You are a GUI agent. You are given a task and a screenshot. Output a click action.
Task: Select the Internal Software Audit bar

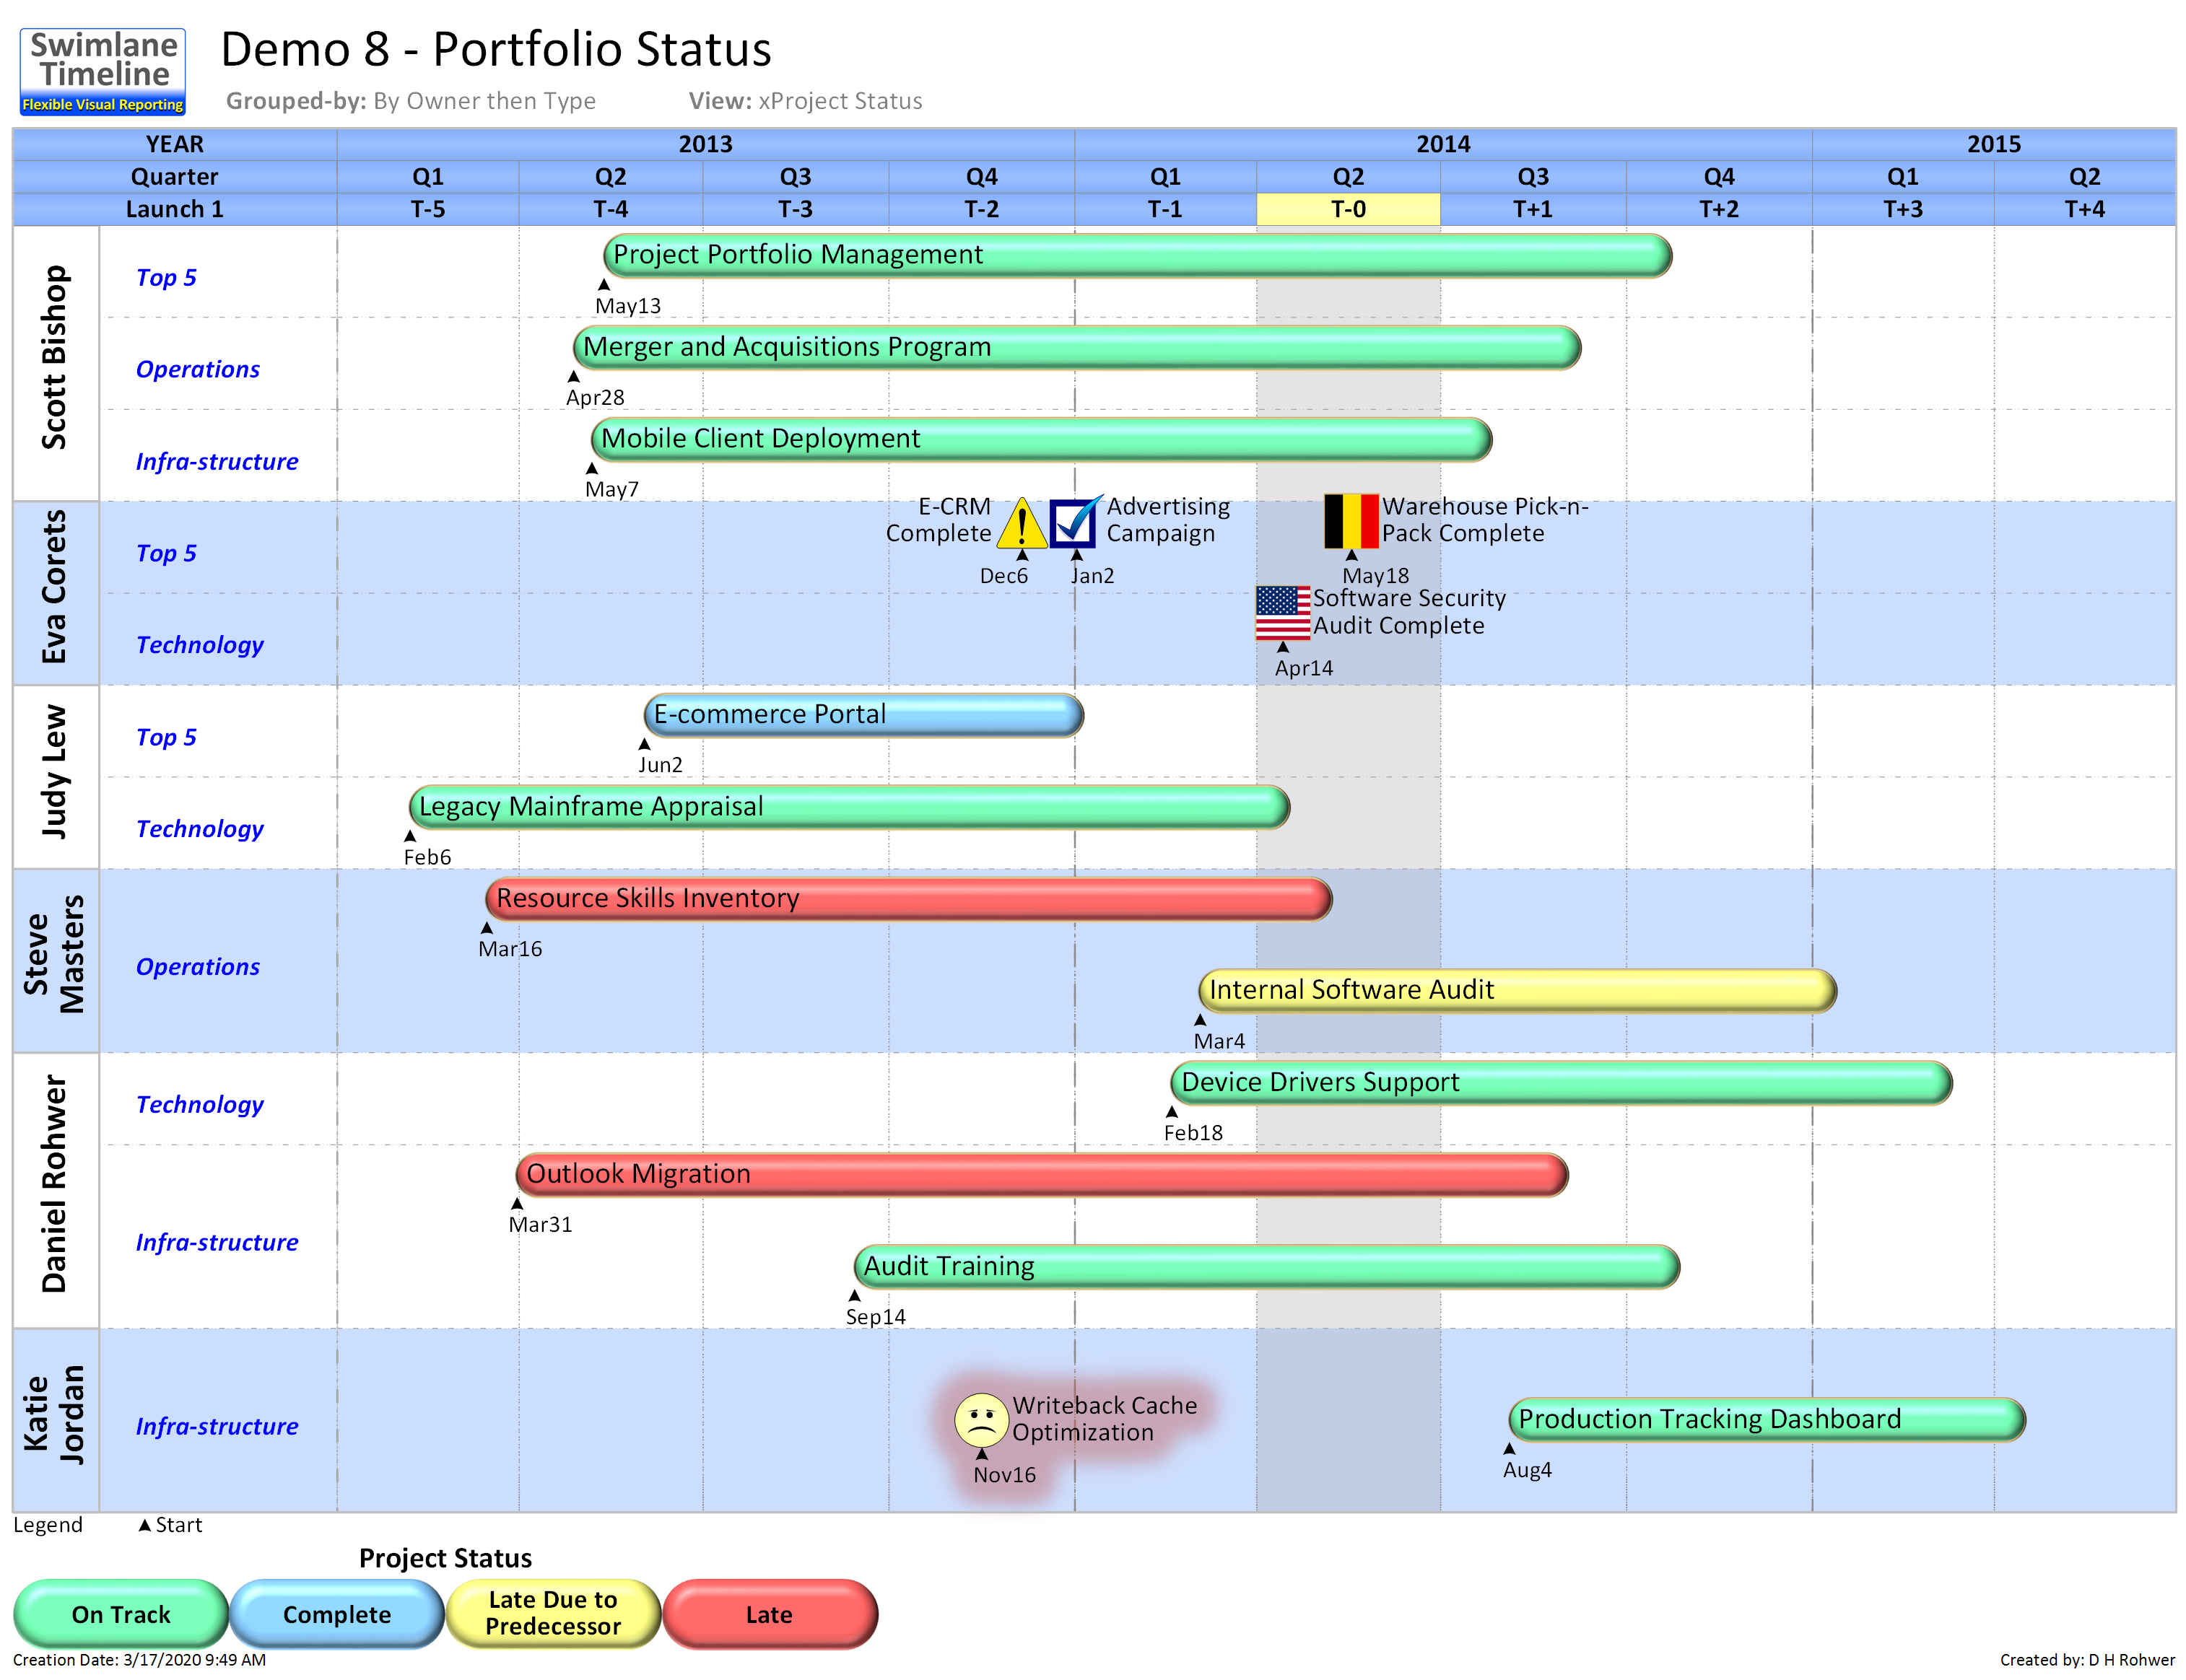(x=1517, y=991)
